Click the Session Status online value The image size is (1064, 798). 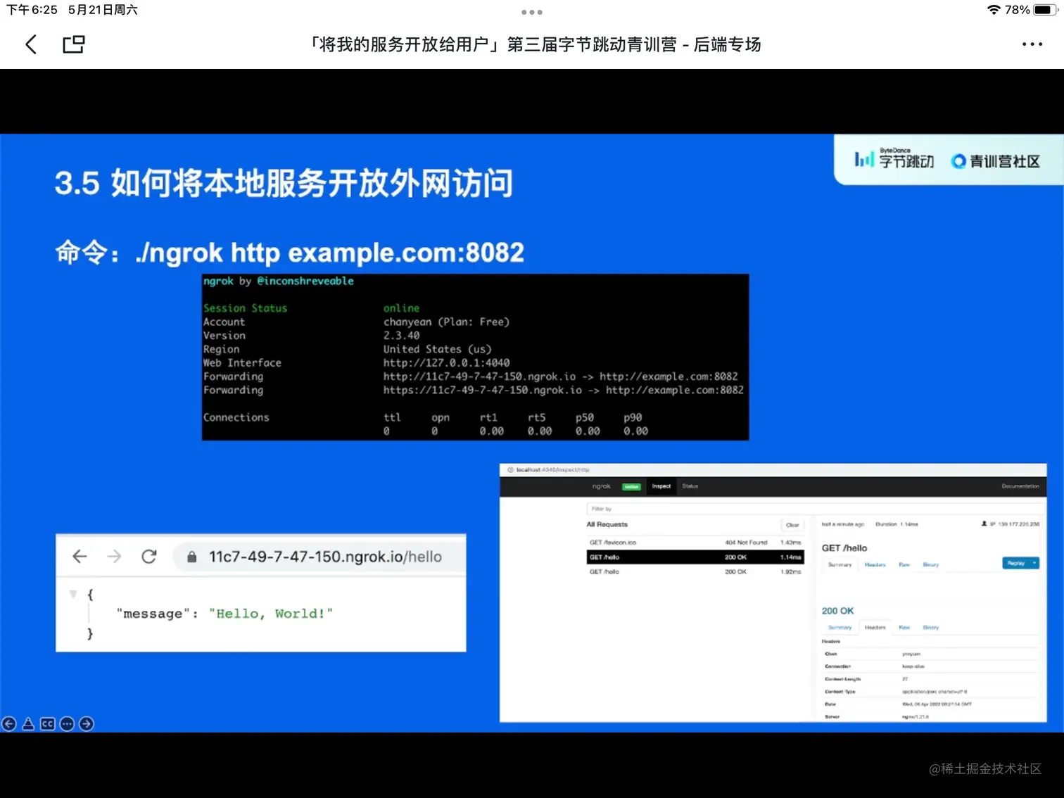401,308
